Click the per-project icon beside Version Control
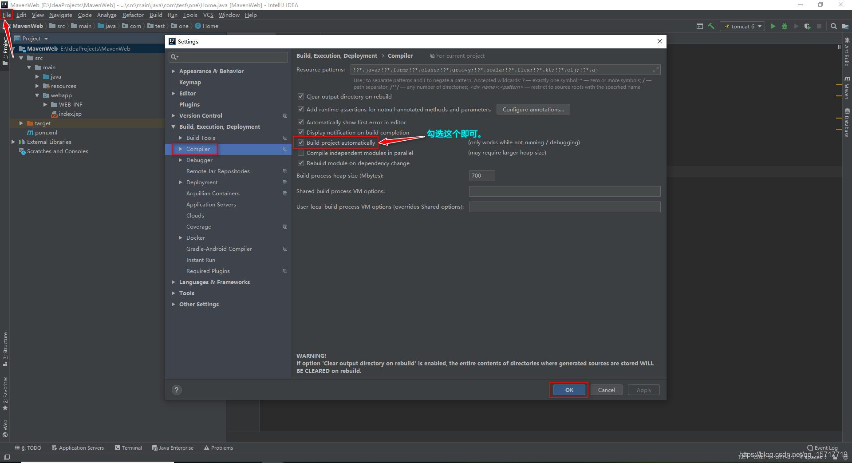Screen dimensions: 852x463 [x=285, y=116]
